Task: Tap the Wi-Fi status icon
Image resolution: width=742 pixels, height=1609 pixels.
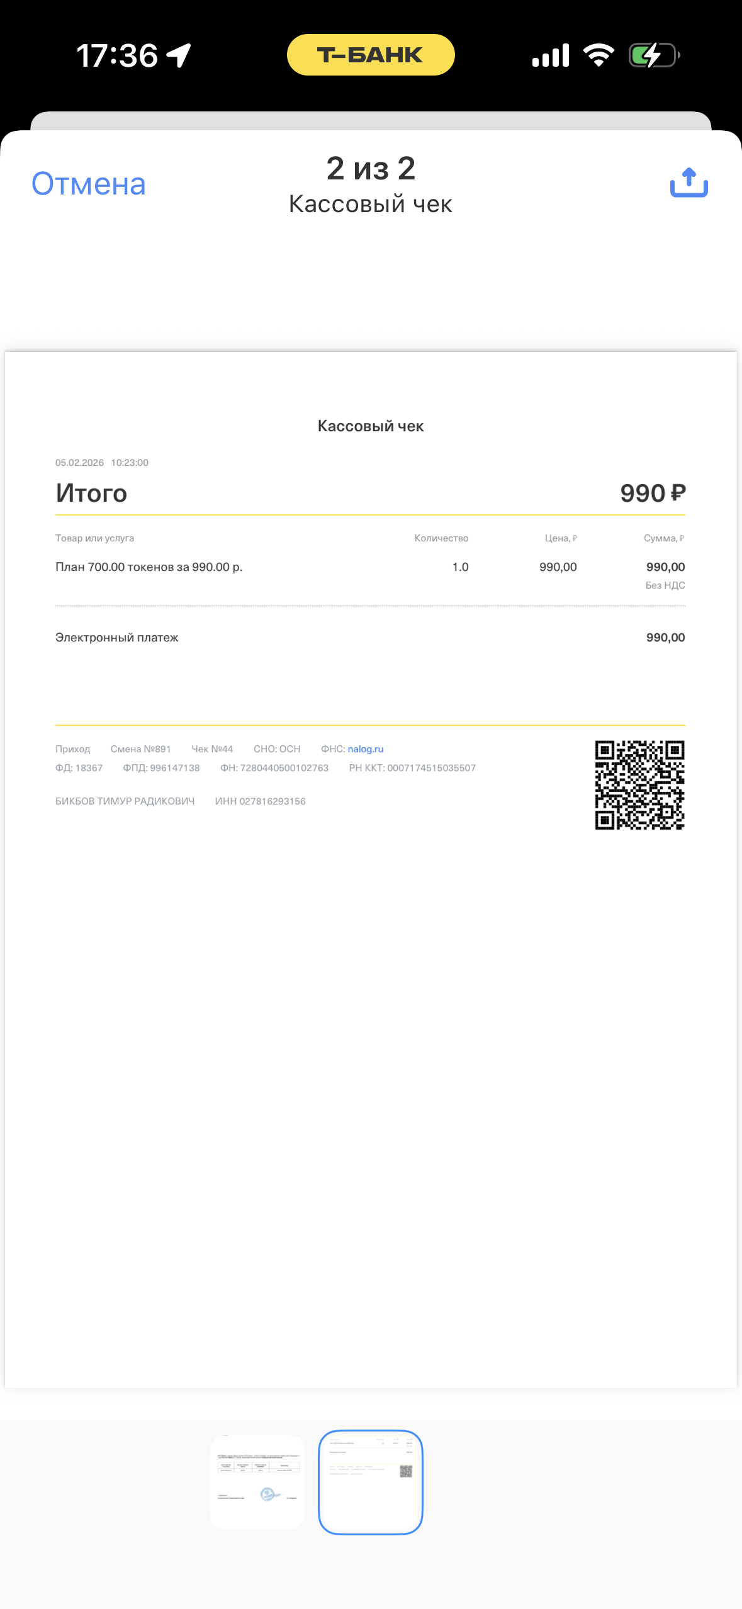Action: pos(599,55)
